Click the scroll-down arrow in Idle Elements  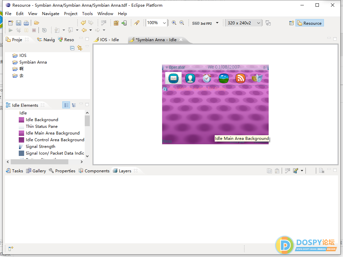coord(87,156)
